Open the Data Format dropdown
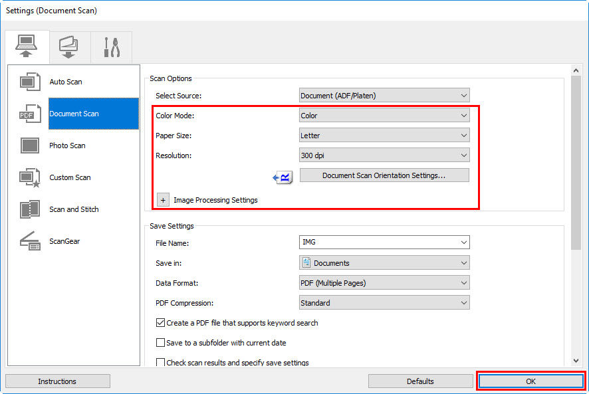589x394 pixels. pyautogui.click(x=384, y=282)
